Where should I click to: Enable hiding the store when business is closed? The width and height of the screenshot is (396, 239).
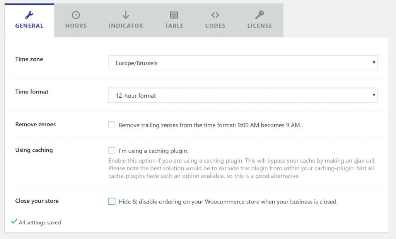(112, 201)
